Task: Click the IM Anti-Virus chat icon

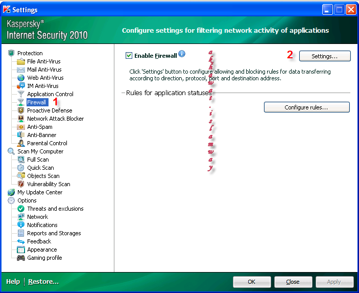Action: pyautogui.click(x=21, y=86)
